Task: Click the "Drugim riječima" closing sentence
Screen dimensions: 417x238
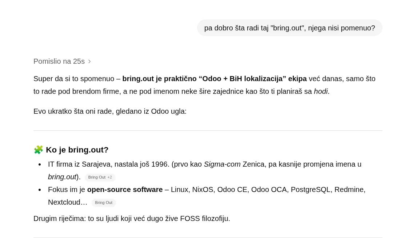Action: click(x=132, y=218)
